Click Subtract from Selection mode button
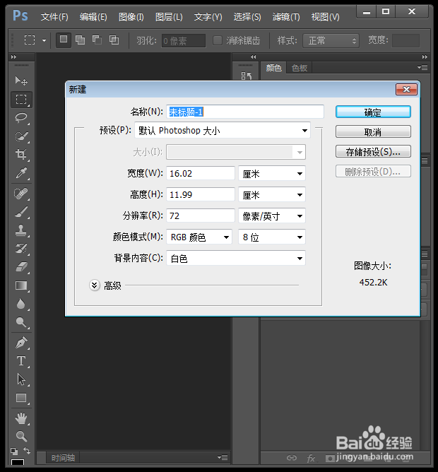Screen dimensions: 438x472 pos(97,40)
